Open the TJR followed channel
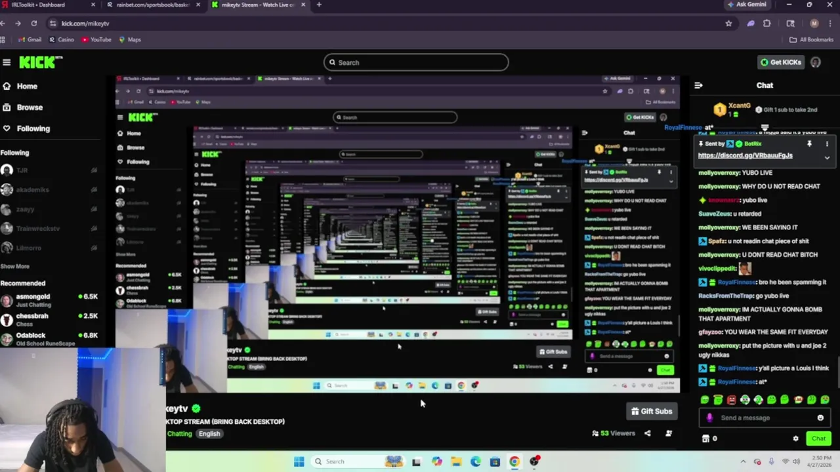Image resolution: width=840 pixels, height=472 pixels. click(49, 170)
